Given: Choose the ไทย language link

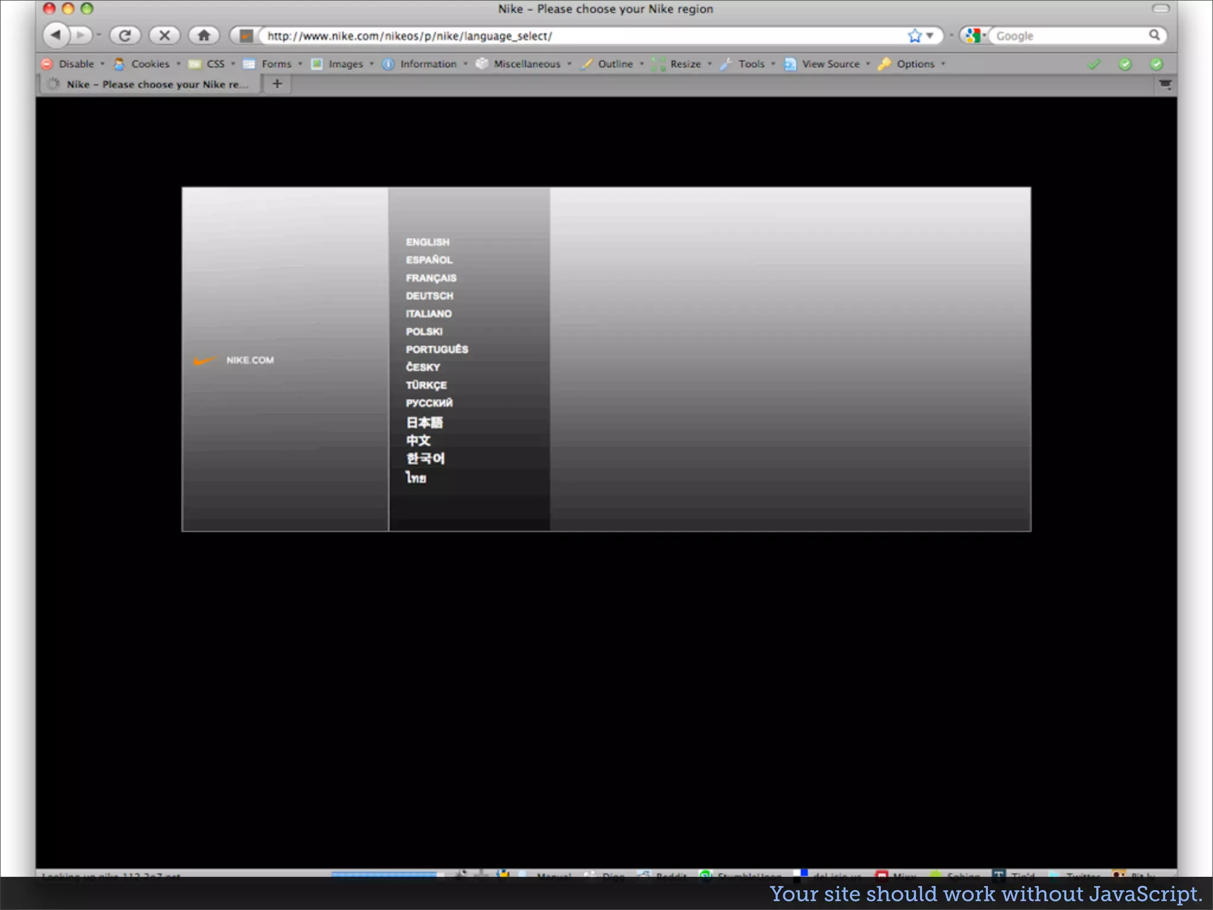Looking at the screenshot, I should (x=416, y=478).
